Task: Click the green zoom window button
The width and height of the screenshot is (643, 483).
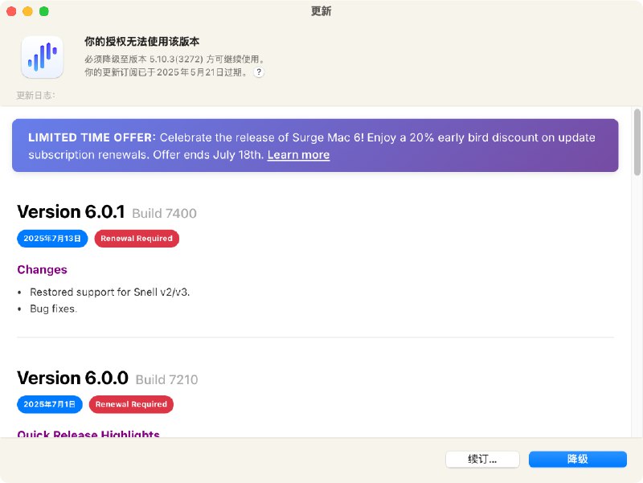Action: 43,11
